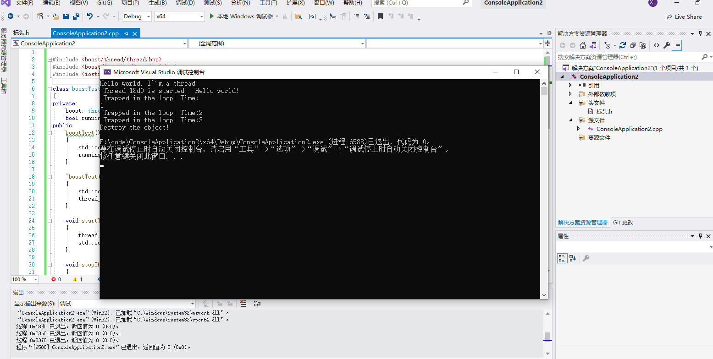
Task: Click the Refresh icon in Solution Explorer toolbar
Action: pos(622,45)
